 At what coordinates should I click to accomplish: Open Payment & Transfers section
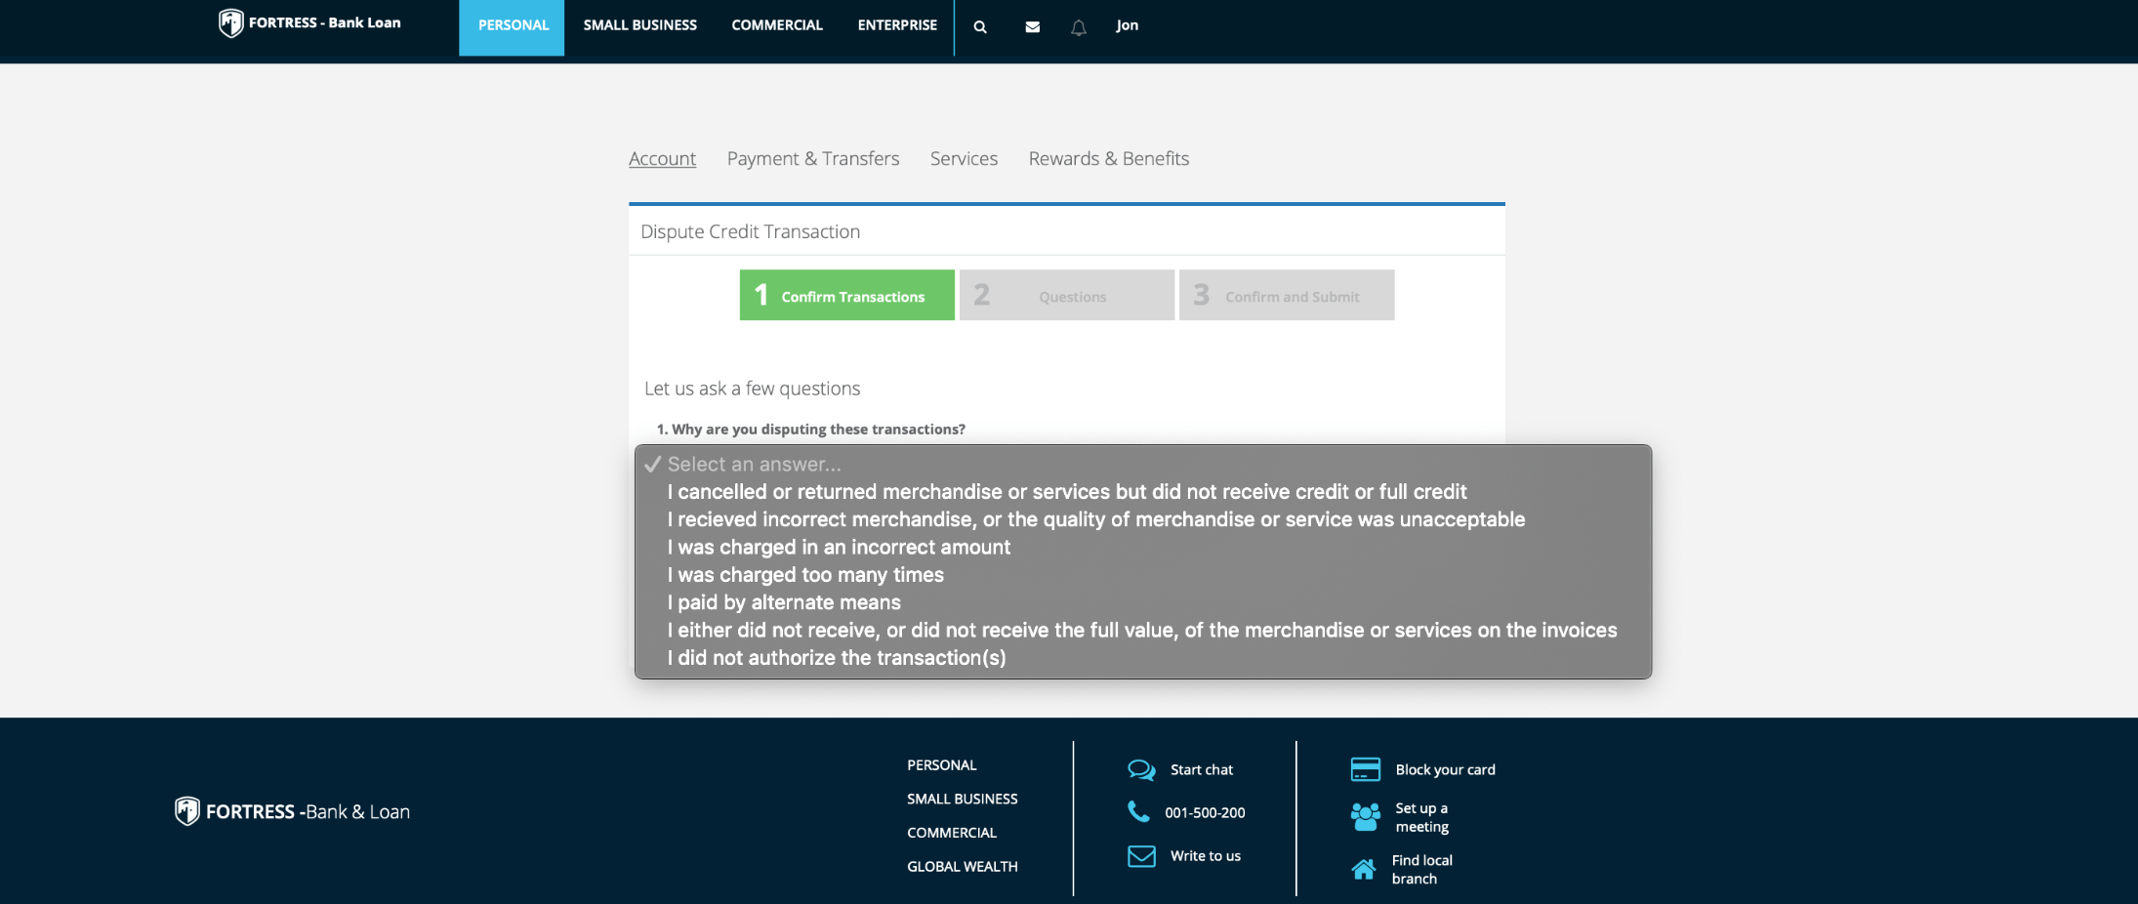click(813, 158)
